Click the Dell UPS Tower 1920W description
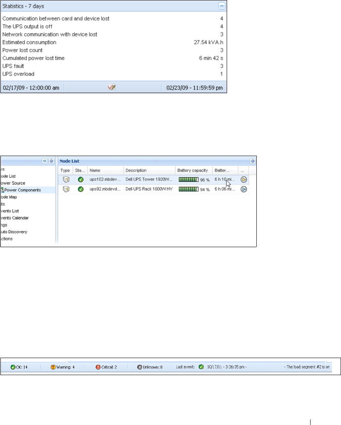 pyautogui.click(x=149, y=179)
